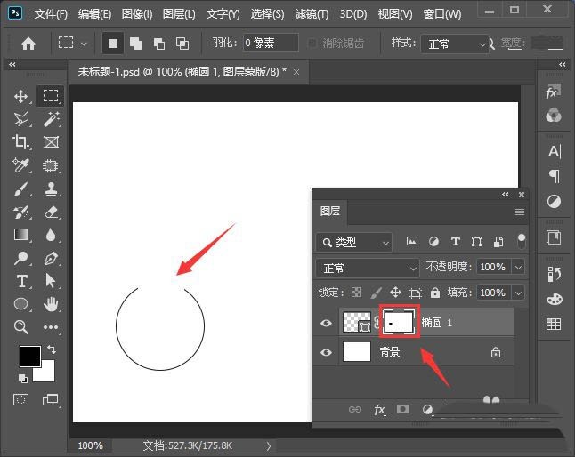Open the 滤镜(T) menu
The height and width of the screenshot is (457, 575).
click(311, 14)
